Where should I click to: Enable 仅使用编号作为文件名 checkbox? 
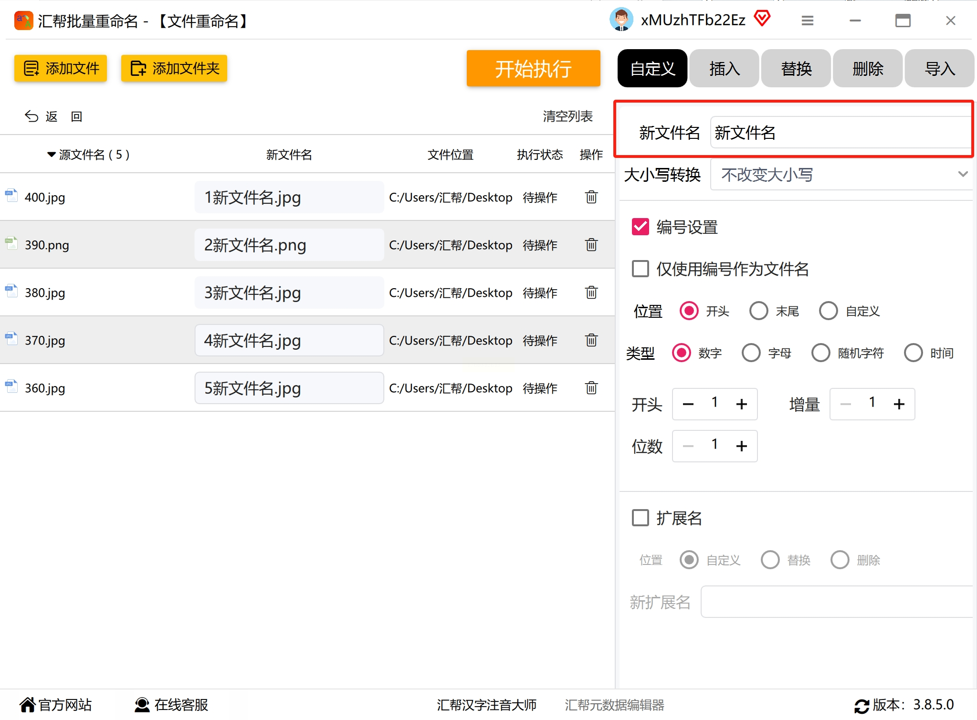point(640,269)
